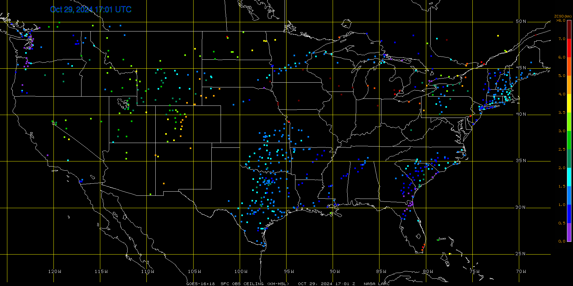This screenshot has height=286, width=573.
Task: Click the "NASA LARC" footer credit
Action: pyautogui.click(x=377, y=284)
